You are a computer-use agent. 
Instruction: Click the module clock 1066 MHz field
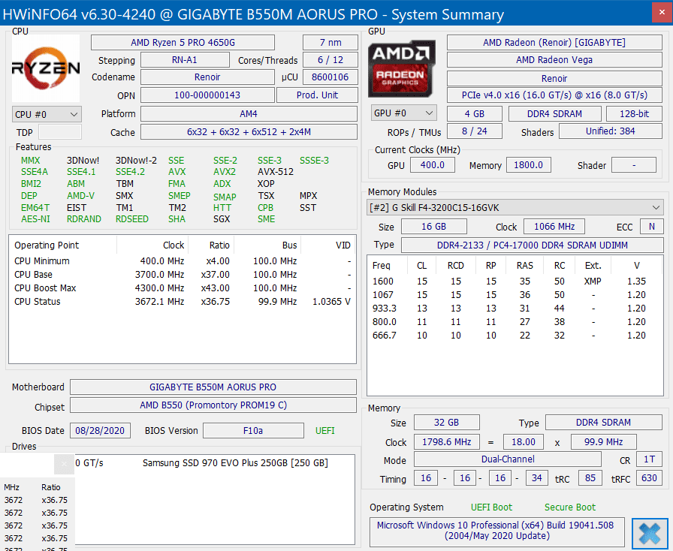point(554,226)
